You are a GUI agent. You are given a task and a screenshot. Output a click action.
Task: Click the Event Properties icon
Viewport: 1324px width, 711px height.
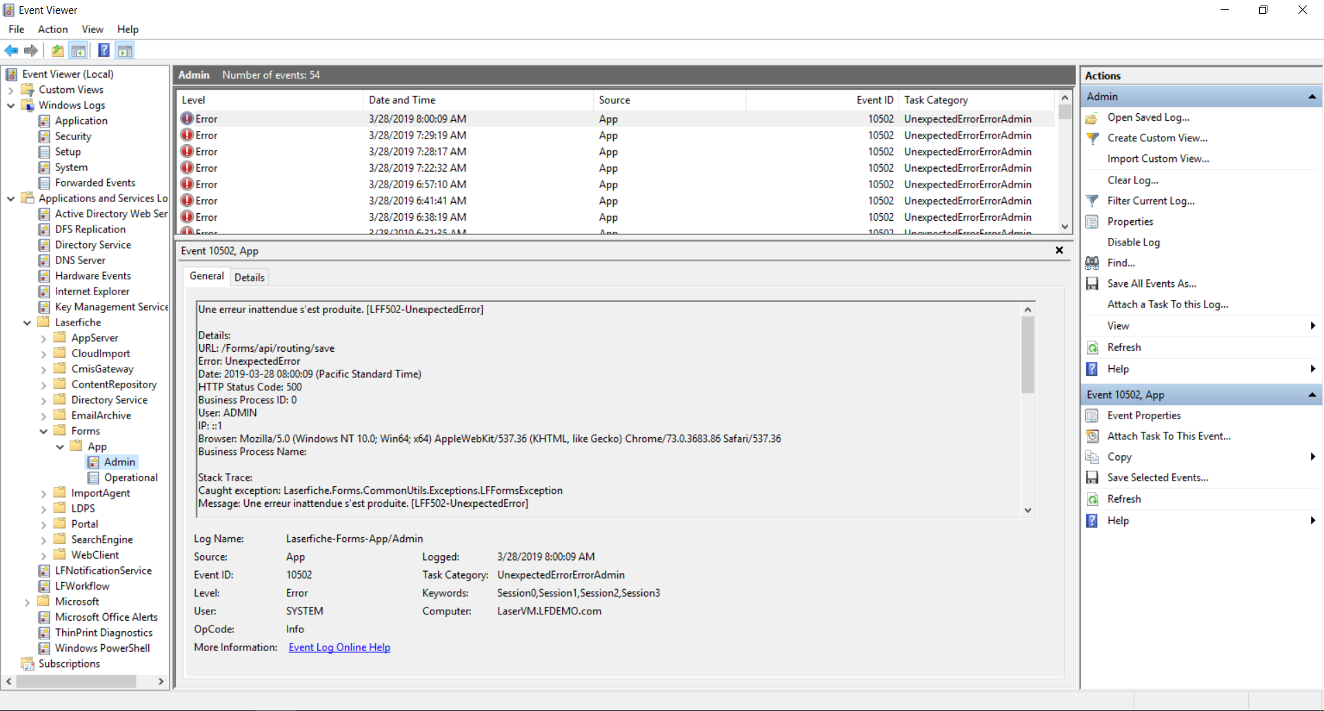coord(1092,416)
